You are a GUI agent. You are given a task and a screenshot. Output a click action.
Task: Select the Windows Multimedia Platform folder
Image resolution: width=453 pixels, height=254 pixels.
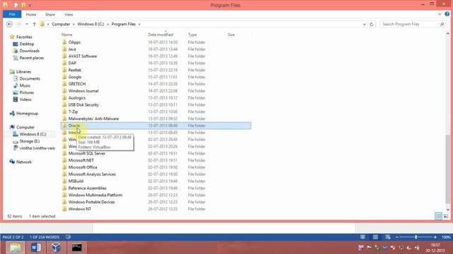[96, 195]
